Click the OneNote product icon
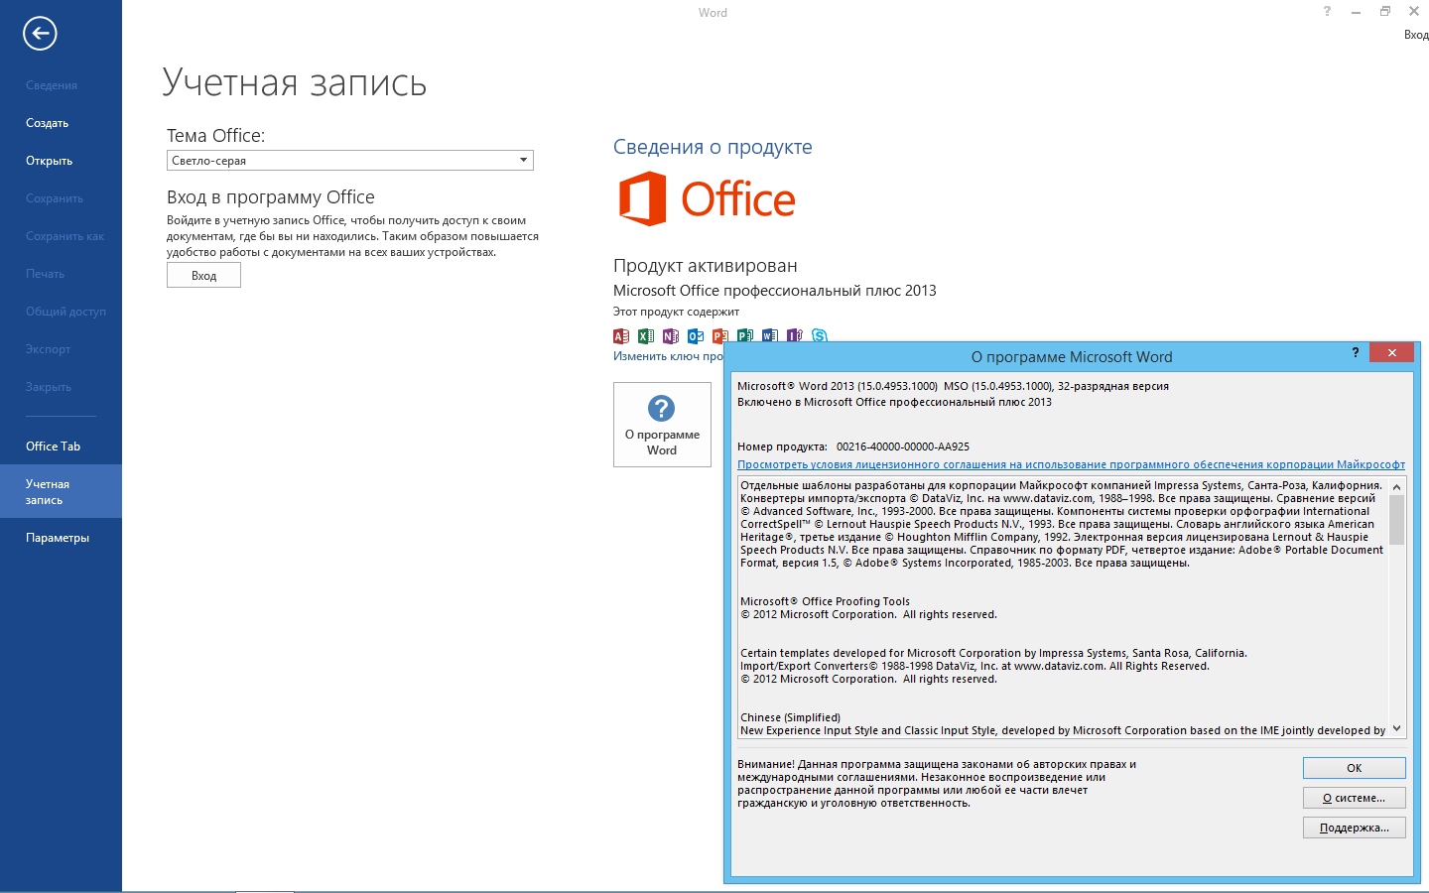The image size is (1429, 893). pos(671,335)
